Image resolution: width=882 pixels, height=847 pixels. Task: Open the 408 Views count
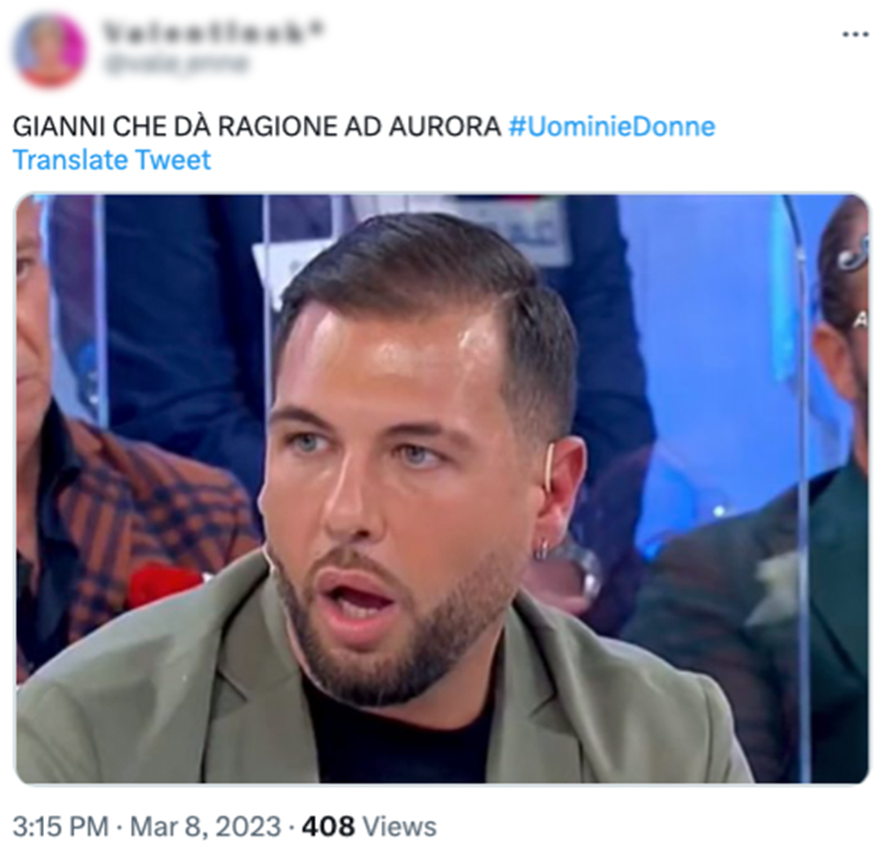[x=369, y=827]
